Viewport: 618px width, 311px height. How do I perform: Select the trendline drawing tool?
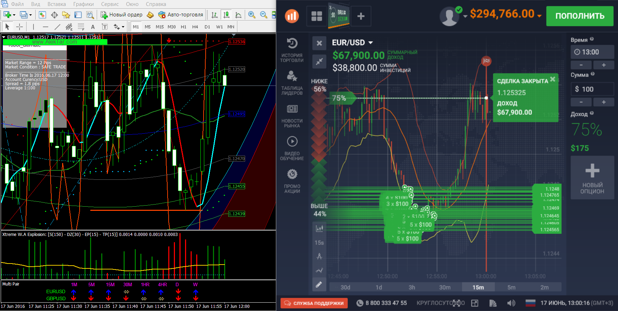point(57,27)
